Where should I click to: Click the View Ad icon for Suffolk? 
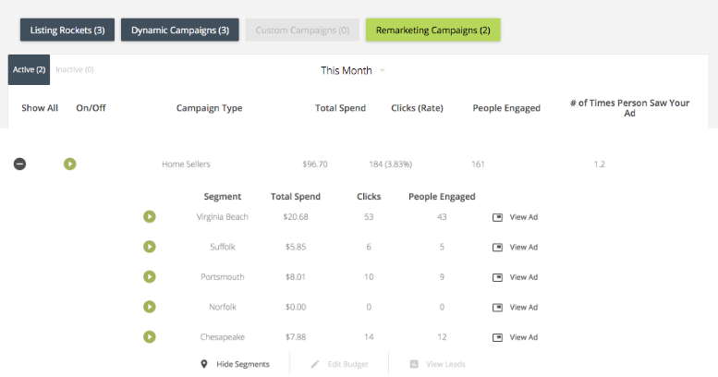497,247
